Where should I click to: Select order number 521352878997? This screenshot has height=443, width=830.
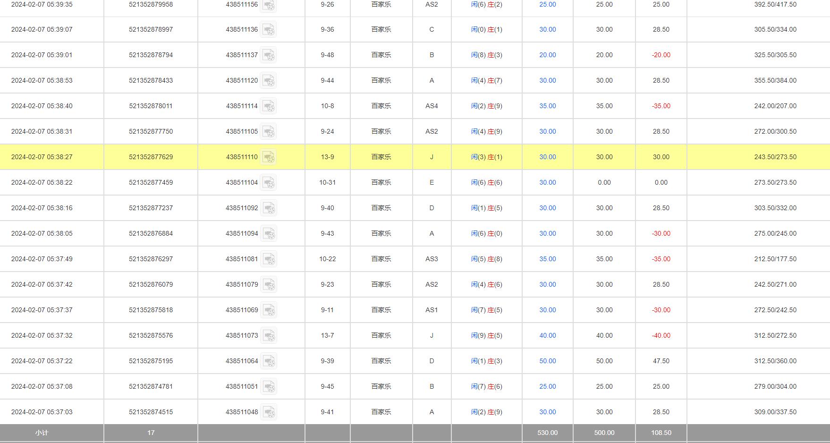pos(151,29)
